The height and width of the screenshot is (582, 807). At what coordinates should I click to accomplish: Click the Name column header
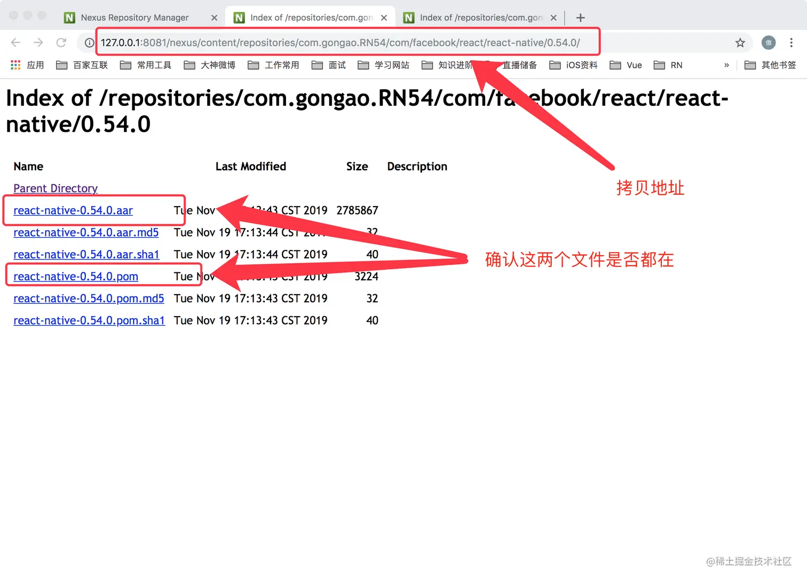(28, 167)
